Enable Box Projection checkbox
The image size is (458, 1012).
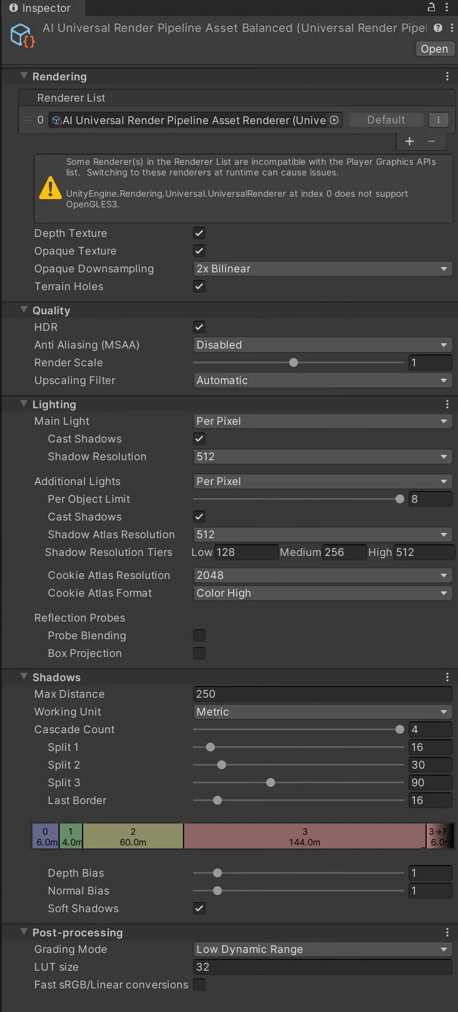click(199, 653)
